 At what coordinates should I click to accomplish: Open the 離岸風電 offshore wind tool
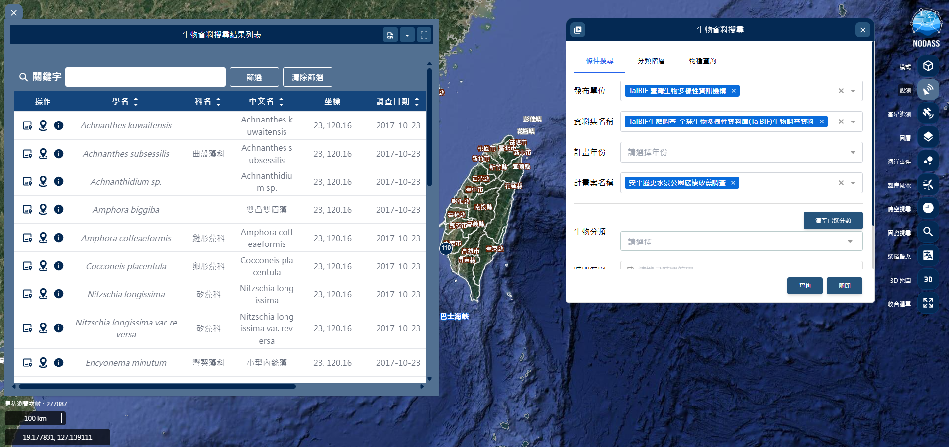(928, 184)
